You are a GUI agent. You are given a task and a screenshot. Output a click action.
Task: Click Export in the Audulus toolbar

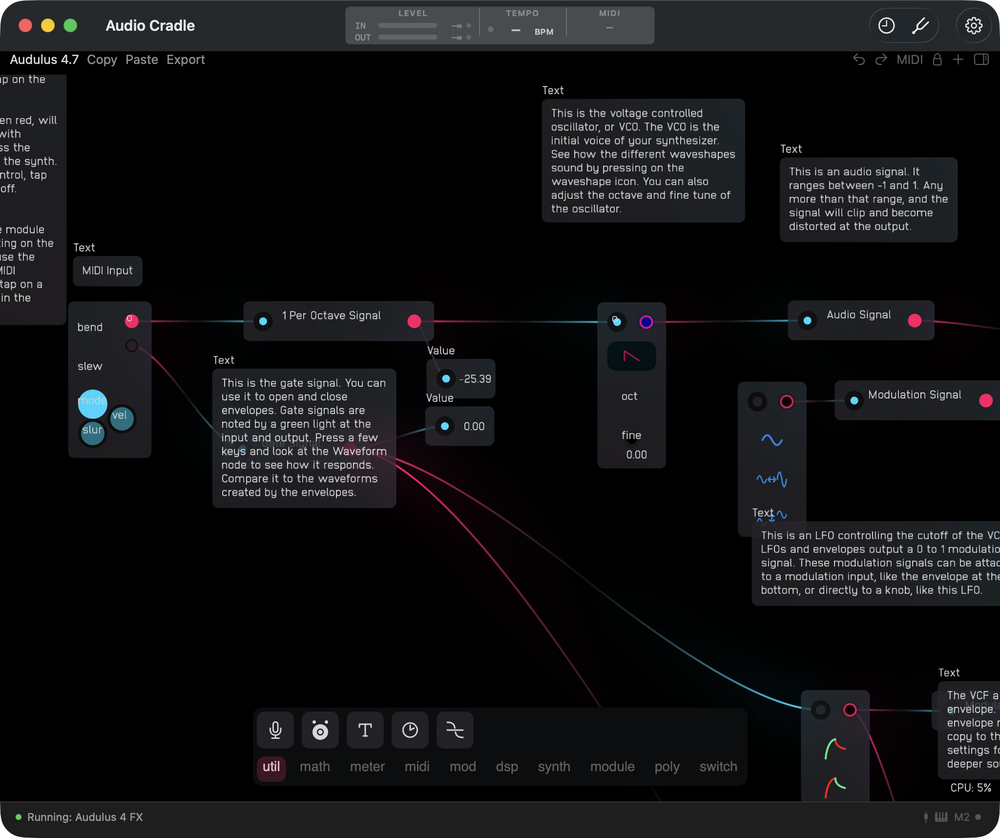186,60
